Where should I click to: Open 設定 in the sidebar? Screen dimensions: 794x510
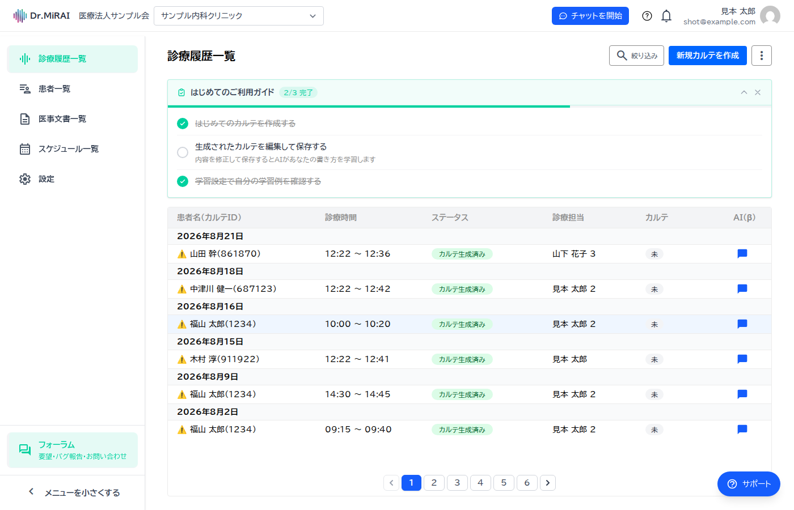[72, 179]
